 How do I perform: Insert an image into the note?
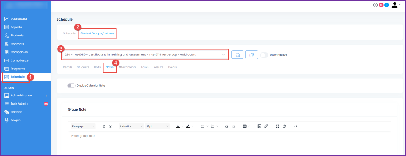coord(259,126)
